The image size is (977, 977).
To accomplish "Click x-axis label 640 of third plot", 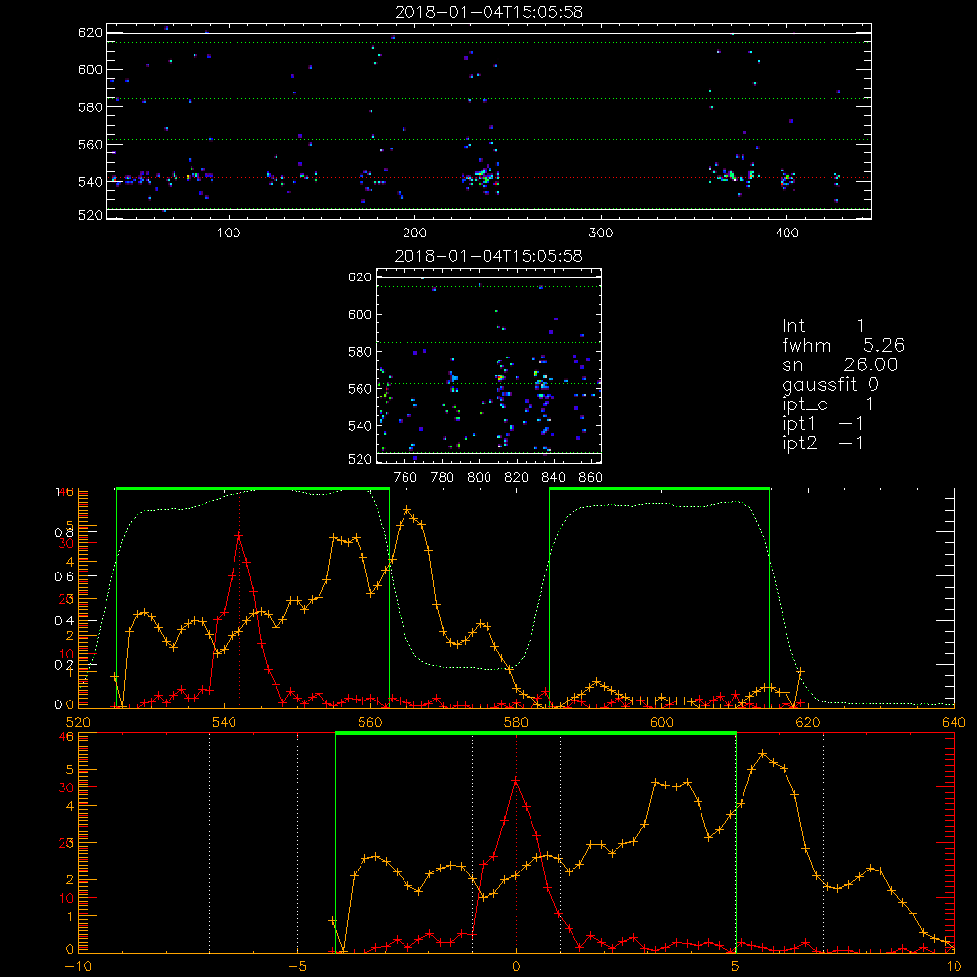I will 954,722.
